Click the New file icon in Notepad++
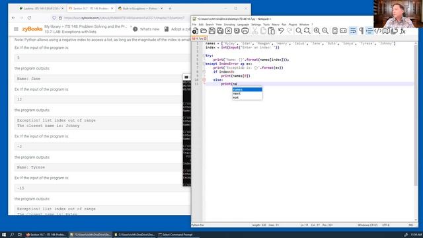The width and height of the screenshot is (423, 238). (x=196, y=31)
